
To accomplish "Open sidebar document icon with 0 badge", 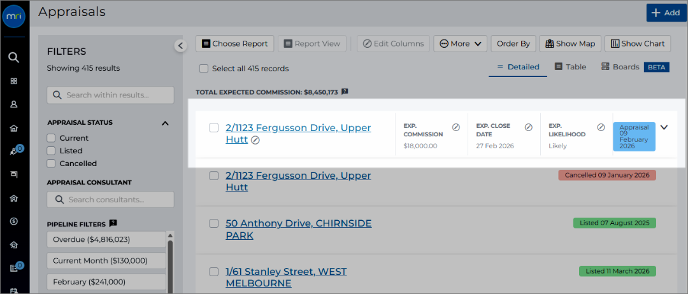I will (x=15, y=268).
